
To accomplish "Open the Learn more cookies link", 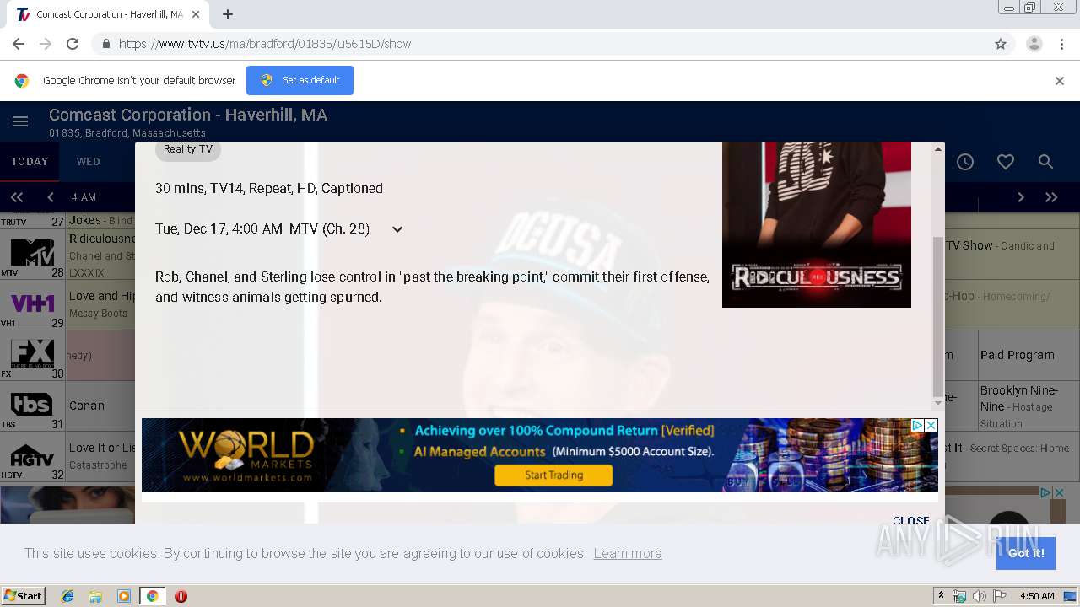I will point(628,553).
